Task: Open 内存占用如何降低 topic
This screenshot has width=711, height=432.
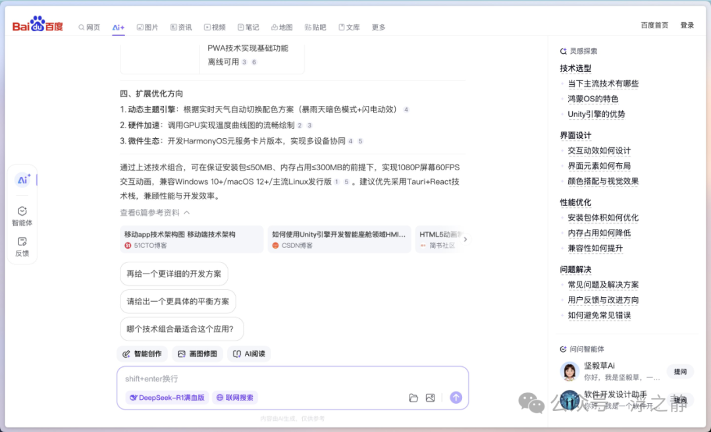Action: coord(599,233)
